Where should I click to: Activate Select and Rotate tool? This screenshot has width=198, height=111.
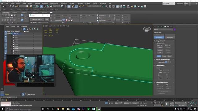click(45, 6)
